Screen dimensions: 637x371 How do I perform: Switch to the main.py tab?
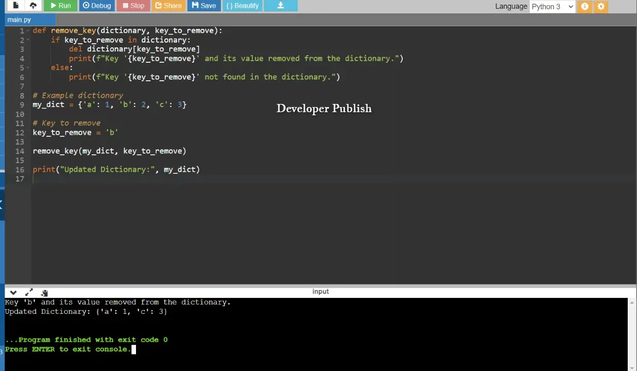pos(19,20)
